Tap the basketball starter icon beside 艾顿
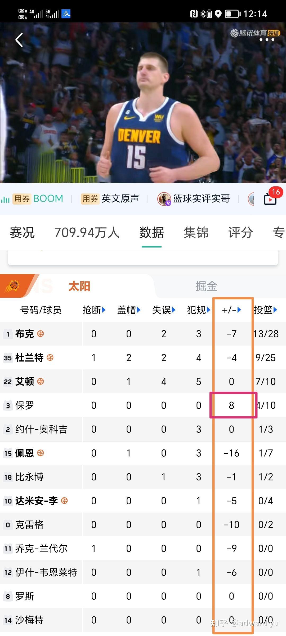The image size is (286, 636). (41, 381)
